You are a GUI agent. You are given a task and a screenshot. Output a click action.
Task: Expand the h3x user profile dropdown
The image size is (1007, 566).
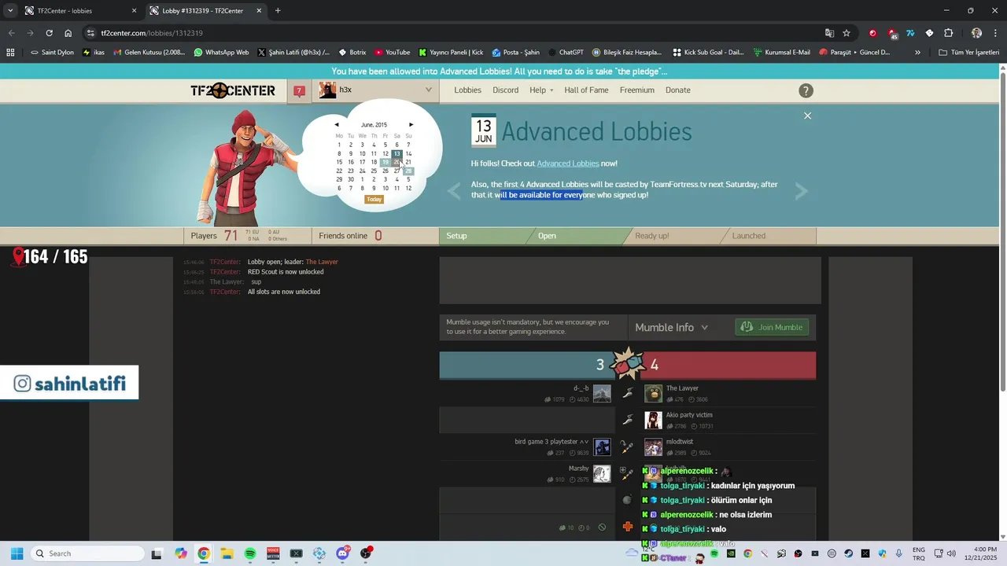pos(429,90)
